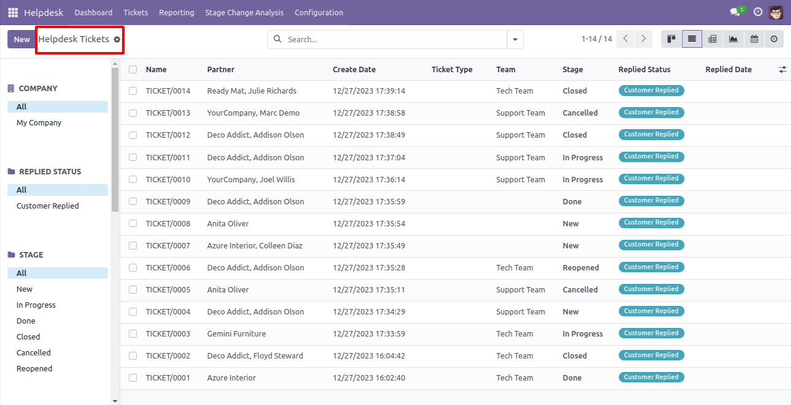Click Customer Replied badge on TICKET/0008
This screenshot has width=791, height=405.
click(651, 223)
